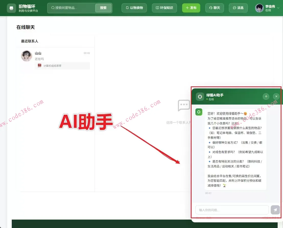Click the chip icon in 绿循AI助手 header
Screen dimensions: 283x228
(199, 96)
